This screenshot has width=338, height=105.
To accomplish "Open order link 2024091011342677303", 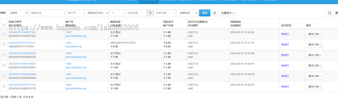I will [22, 32].
